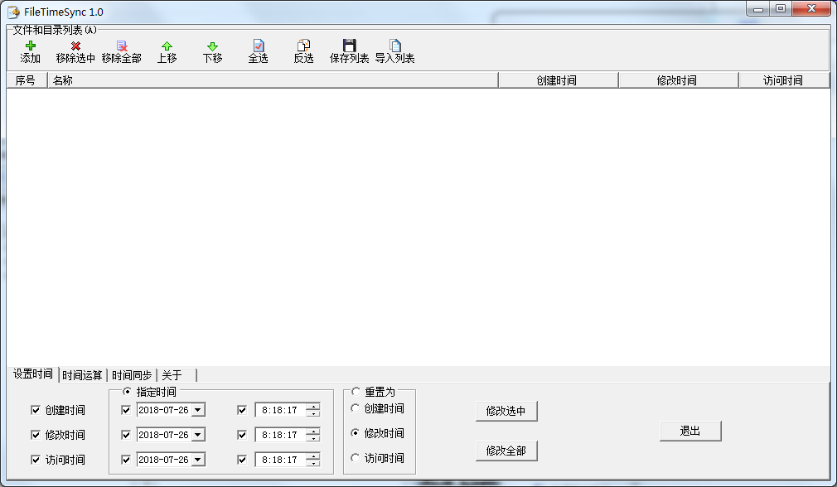Click the 添加 (Add) toolbar icon

(30, 48)
